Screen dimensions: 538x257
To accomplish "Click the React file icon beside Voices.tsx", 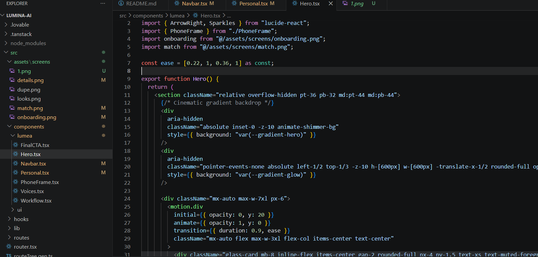I will click(x=16, y=191).
